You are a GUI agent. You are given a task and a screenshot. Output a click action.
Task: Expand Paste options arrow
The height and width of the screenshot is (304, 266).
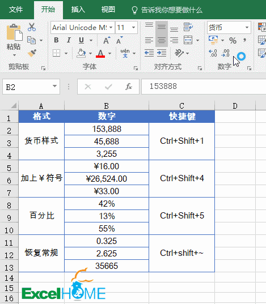14,55
